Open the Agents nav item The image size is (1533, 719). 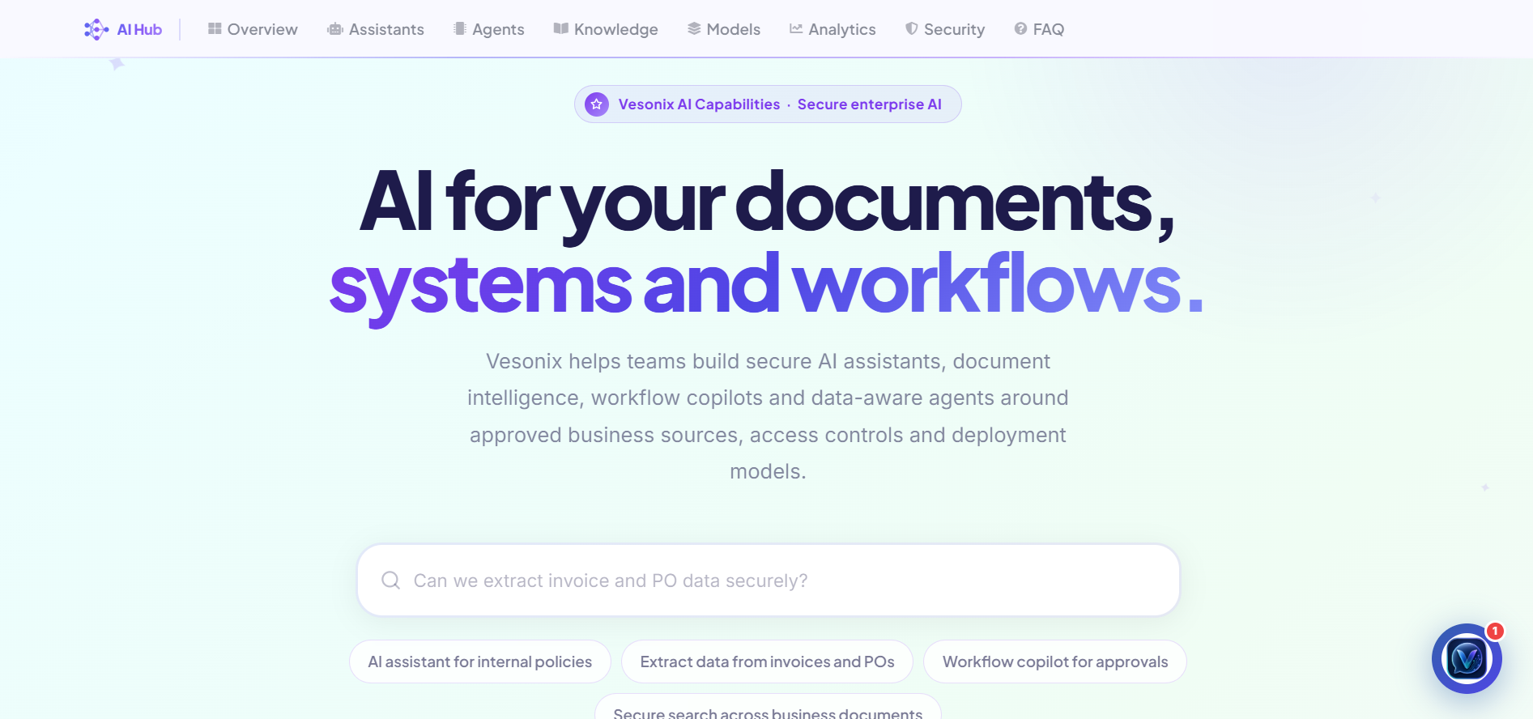(x=489, y=29)
